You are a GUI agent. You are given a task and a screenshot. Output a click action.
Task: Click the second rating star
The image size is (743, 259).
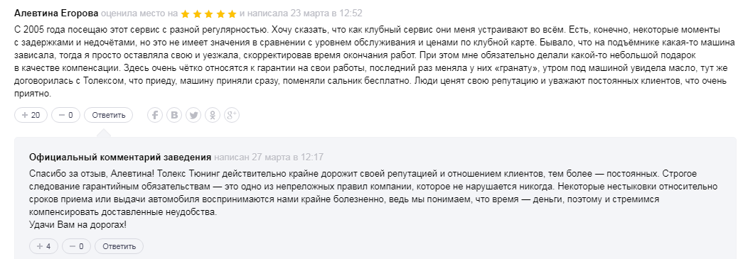coord(197,13)
